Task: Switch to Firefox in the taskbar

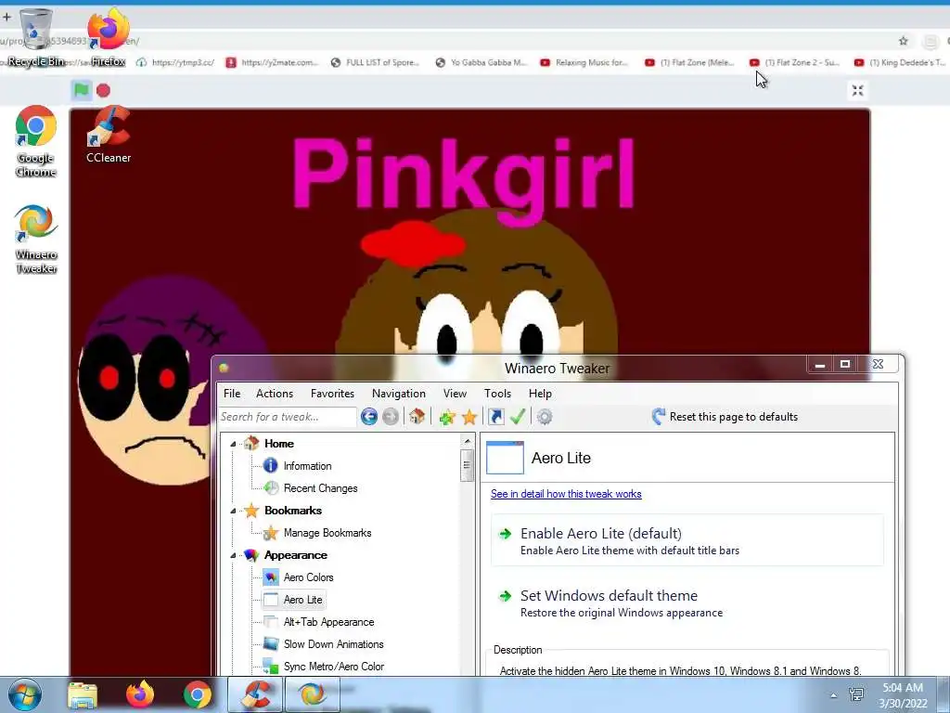Action: coord(140,694)
